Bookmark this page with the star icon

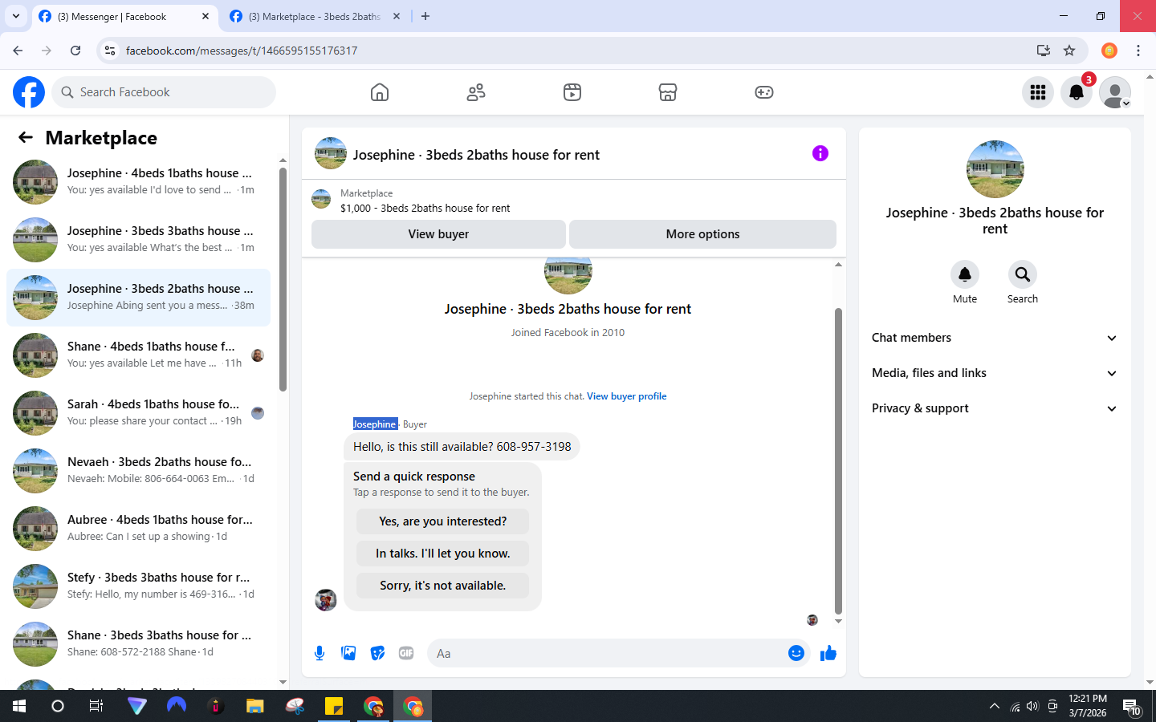pyautogui.click(x=1069, y=51)
